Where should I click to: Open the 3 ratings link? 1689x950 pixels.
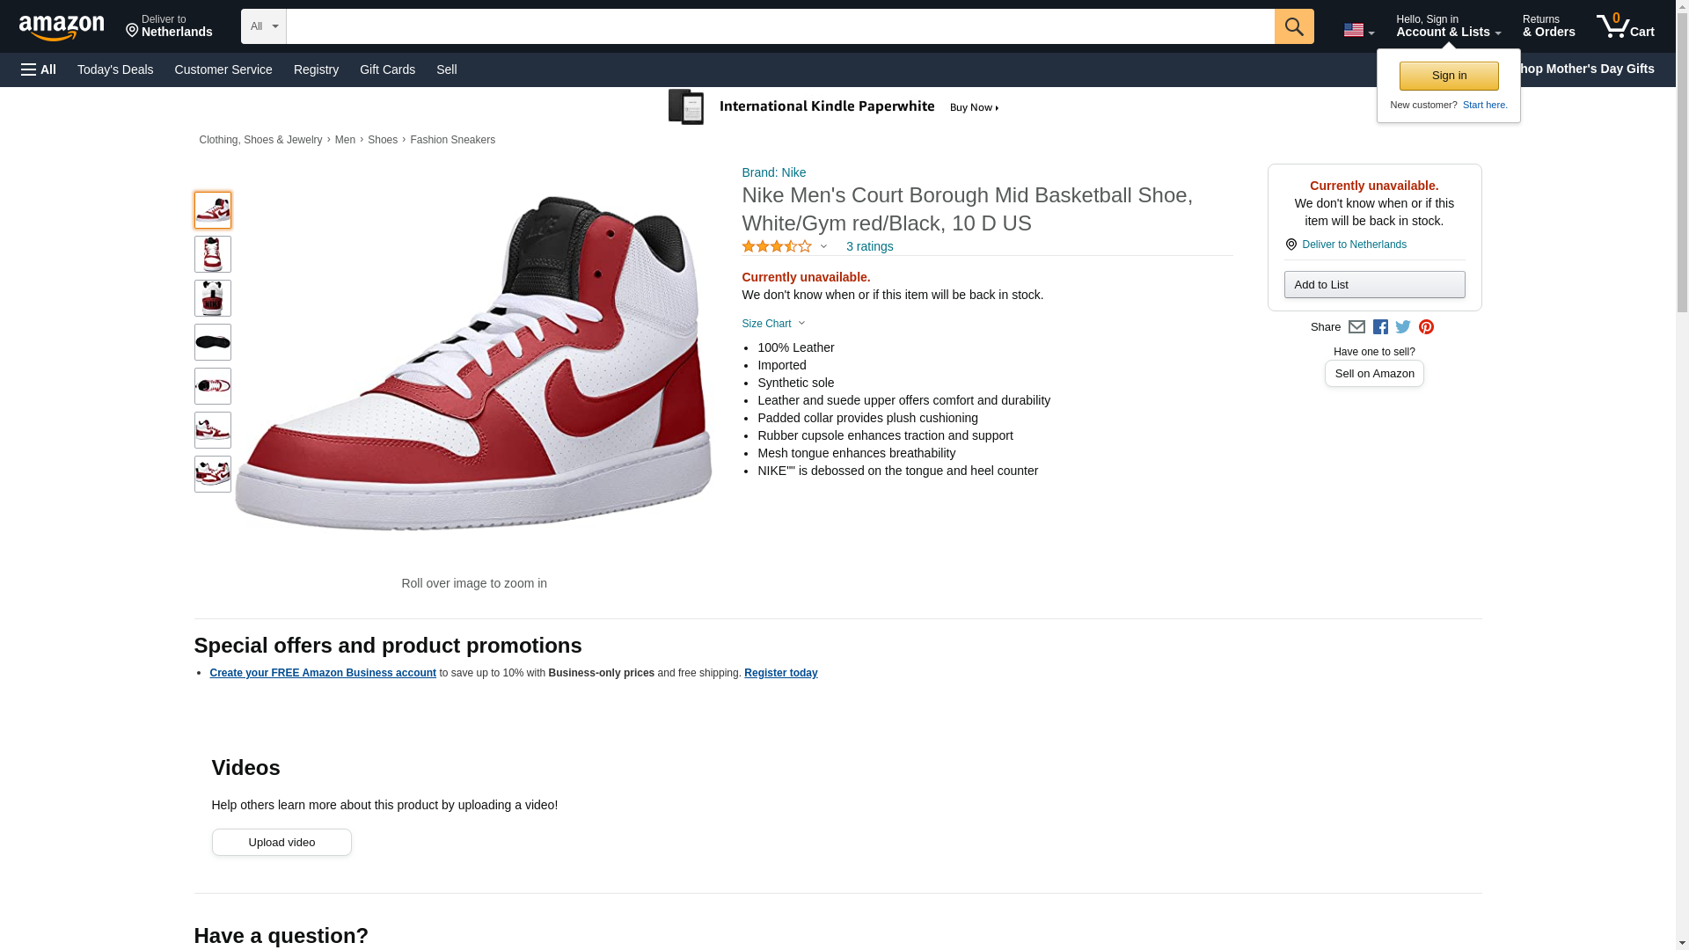pos(869,247)
